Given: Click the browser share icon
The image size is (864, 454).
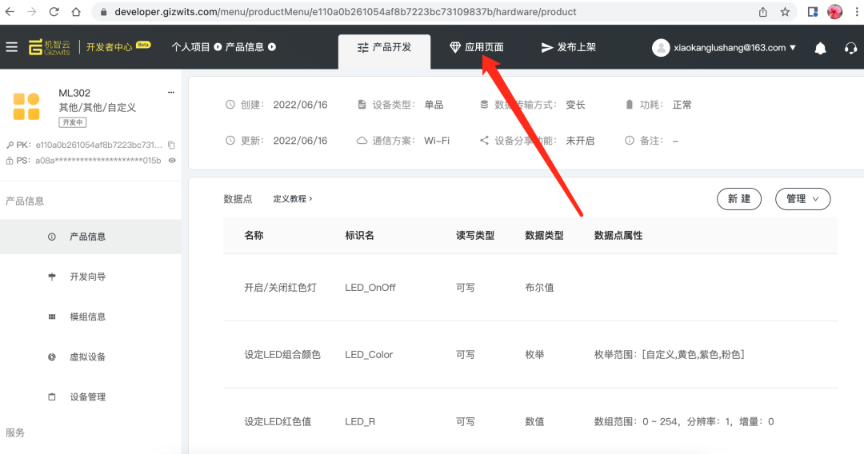Looking at the screenshot, I should coord(762,12).
